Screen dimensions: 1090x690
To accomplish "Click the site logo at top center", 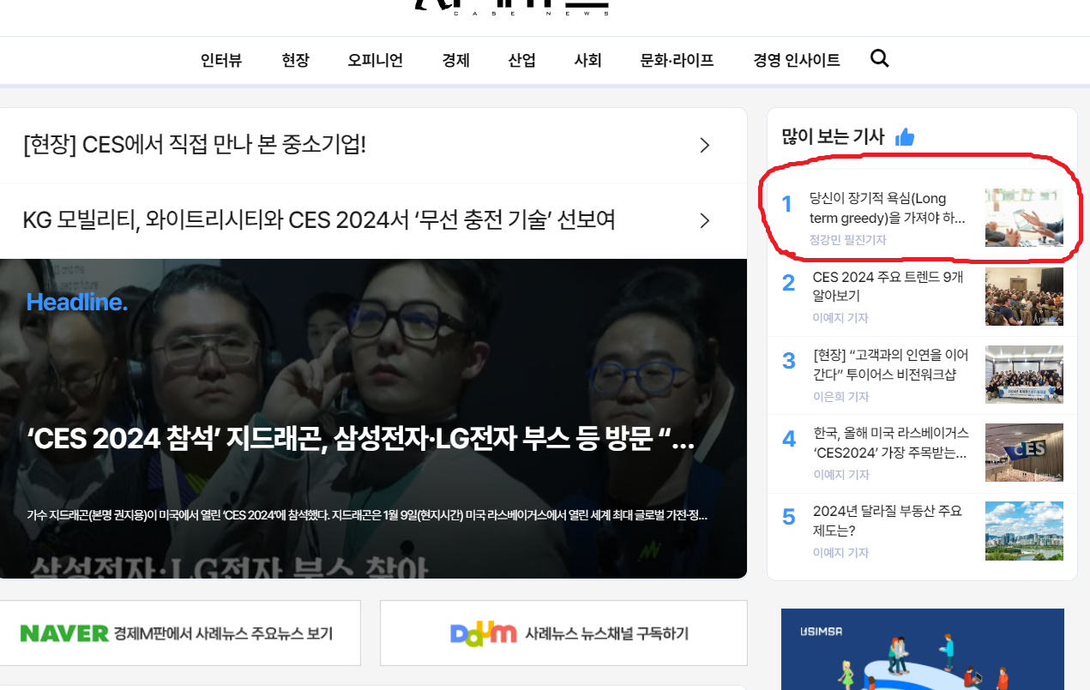I will (x=510, y=7).
